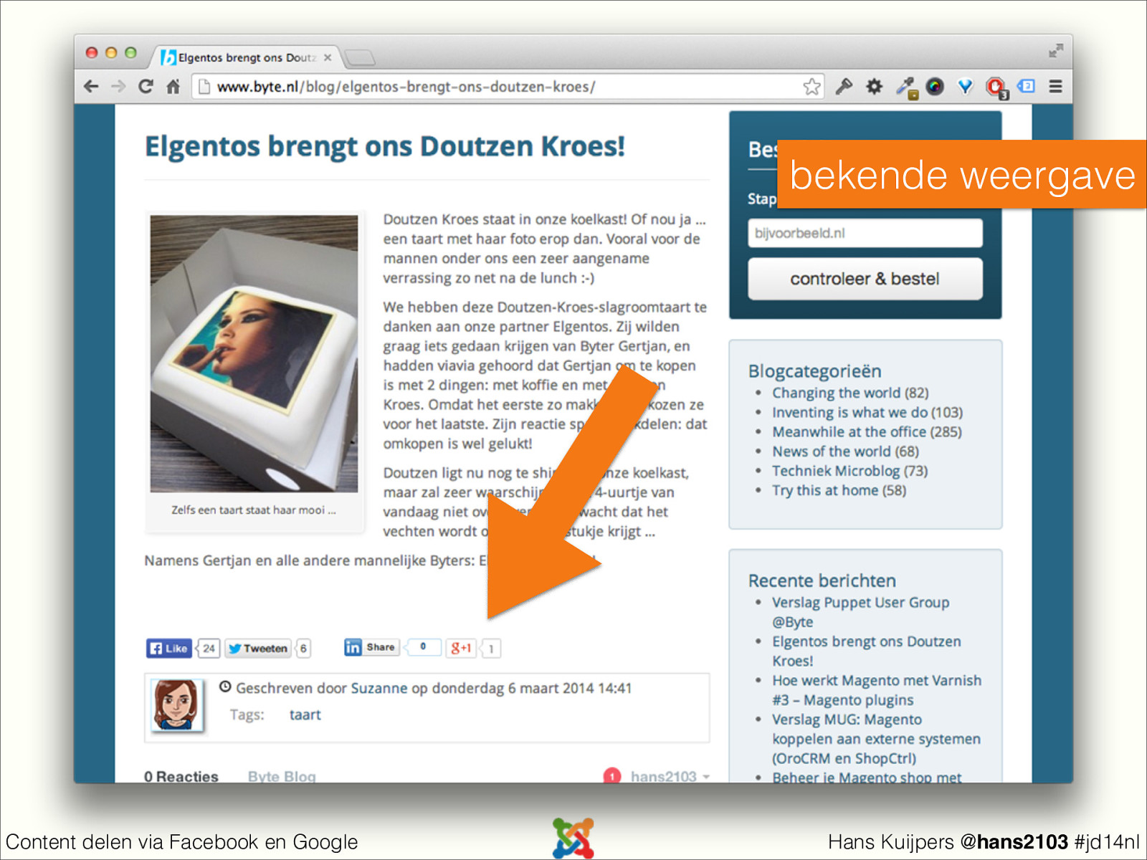The height and width of the screenshot is (860, 1147).
Task: Select the Elgentos brengt ons Doutzen browser tab
Action: coord(245,57)
